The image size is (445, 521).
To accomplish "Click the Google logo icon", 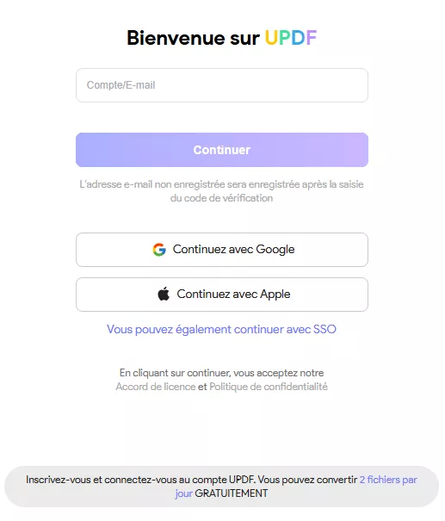I will click(159, 250).
